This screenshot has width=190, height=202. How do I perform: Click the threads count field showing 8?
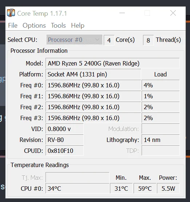148,40
